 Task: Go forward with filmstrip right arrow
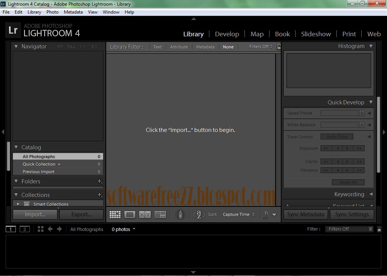coord(59,229)
